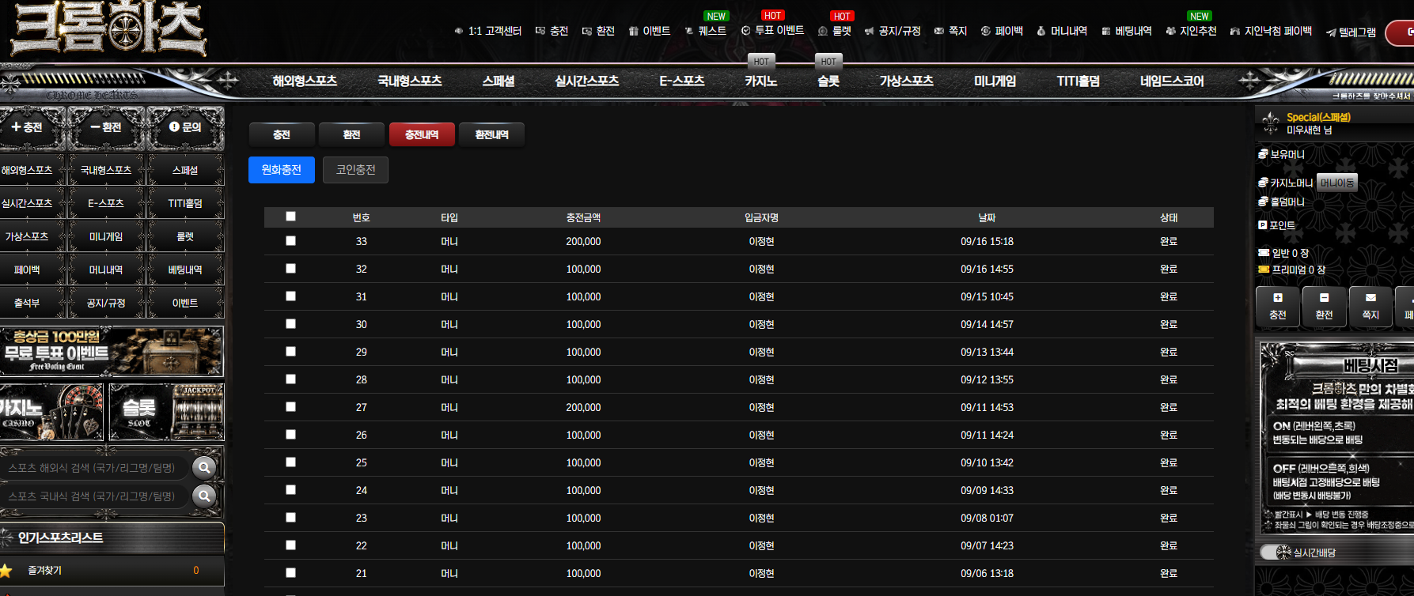Click the 즐겨찾기 star icon
The width and height of the screenshot is (1414, 596).
6,570
